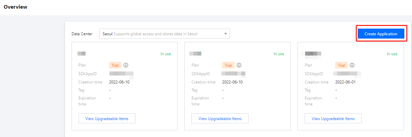The image size is (412, 137).
Task: Click the In use status of the first application
Action: coord(166,54)
